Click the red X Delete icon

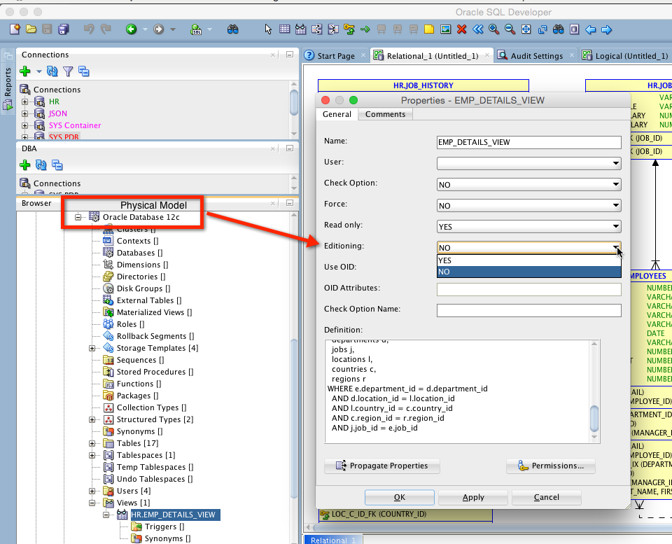click(461, 29)
